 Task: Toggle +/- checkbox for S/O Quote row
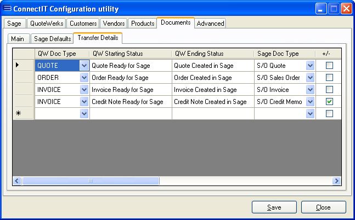tap(329, 66)
